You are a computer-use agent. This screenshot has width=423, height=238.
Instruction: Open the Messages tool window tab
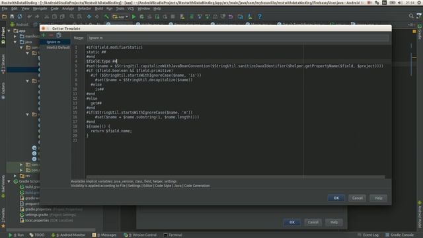[x=104, y=235]
